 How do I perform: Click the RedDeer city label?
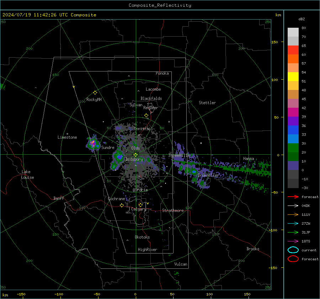click(151, 108)
